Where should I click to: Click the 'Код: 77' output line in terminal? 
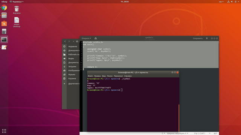click(91, 85)
